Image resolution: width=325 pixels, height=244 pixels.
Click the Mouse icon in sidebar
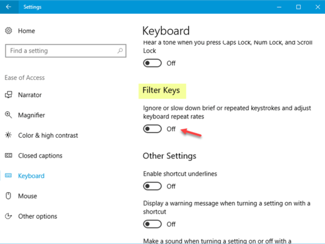9,196
